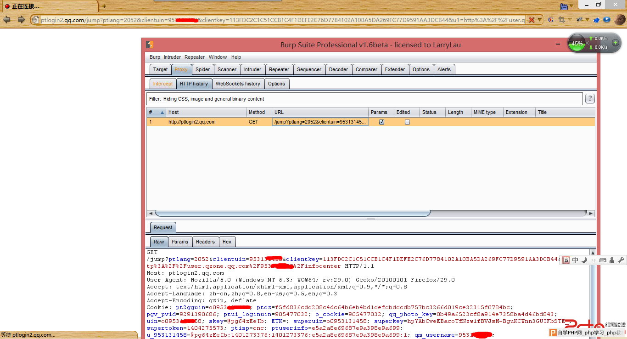Open the WebSockets history sub-tab
The width and height of the screenshot is (627, 339).
238,84
